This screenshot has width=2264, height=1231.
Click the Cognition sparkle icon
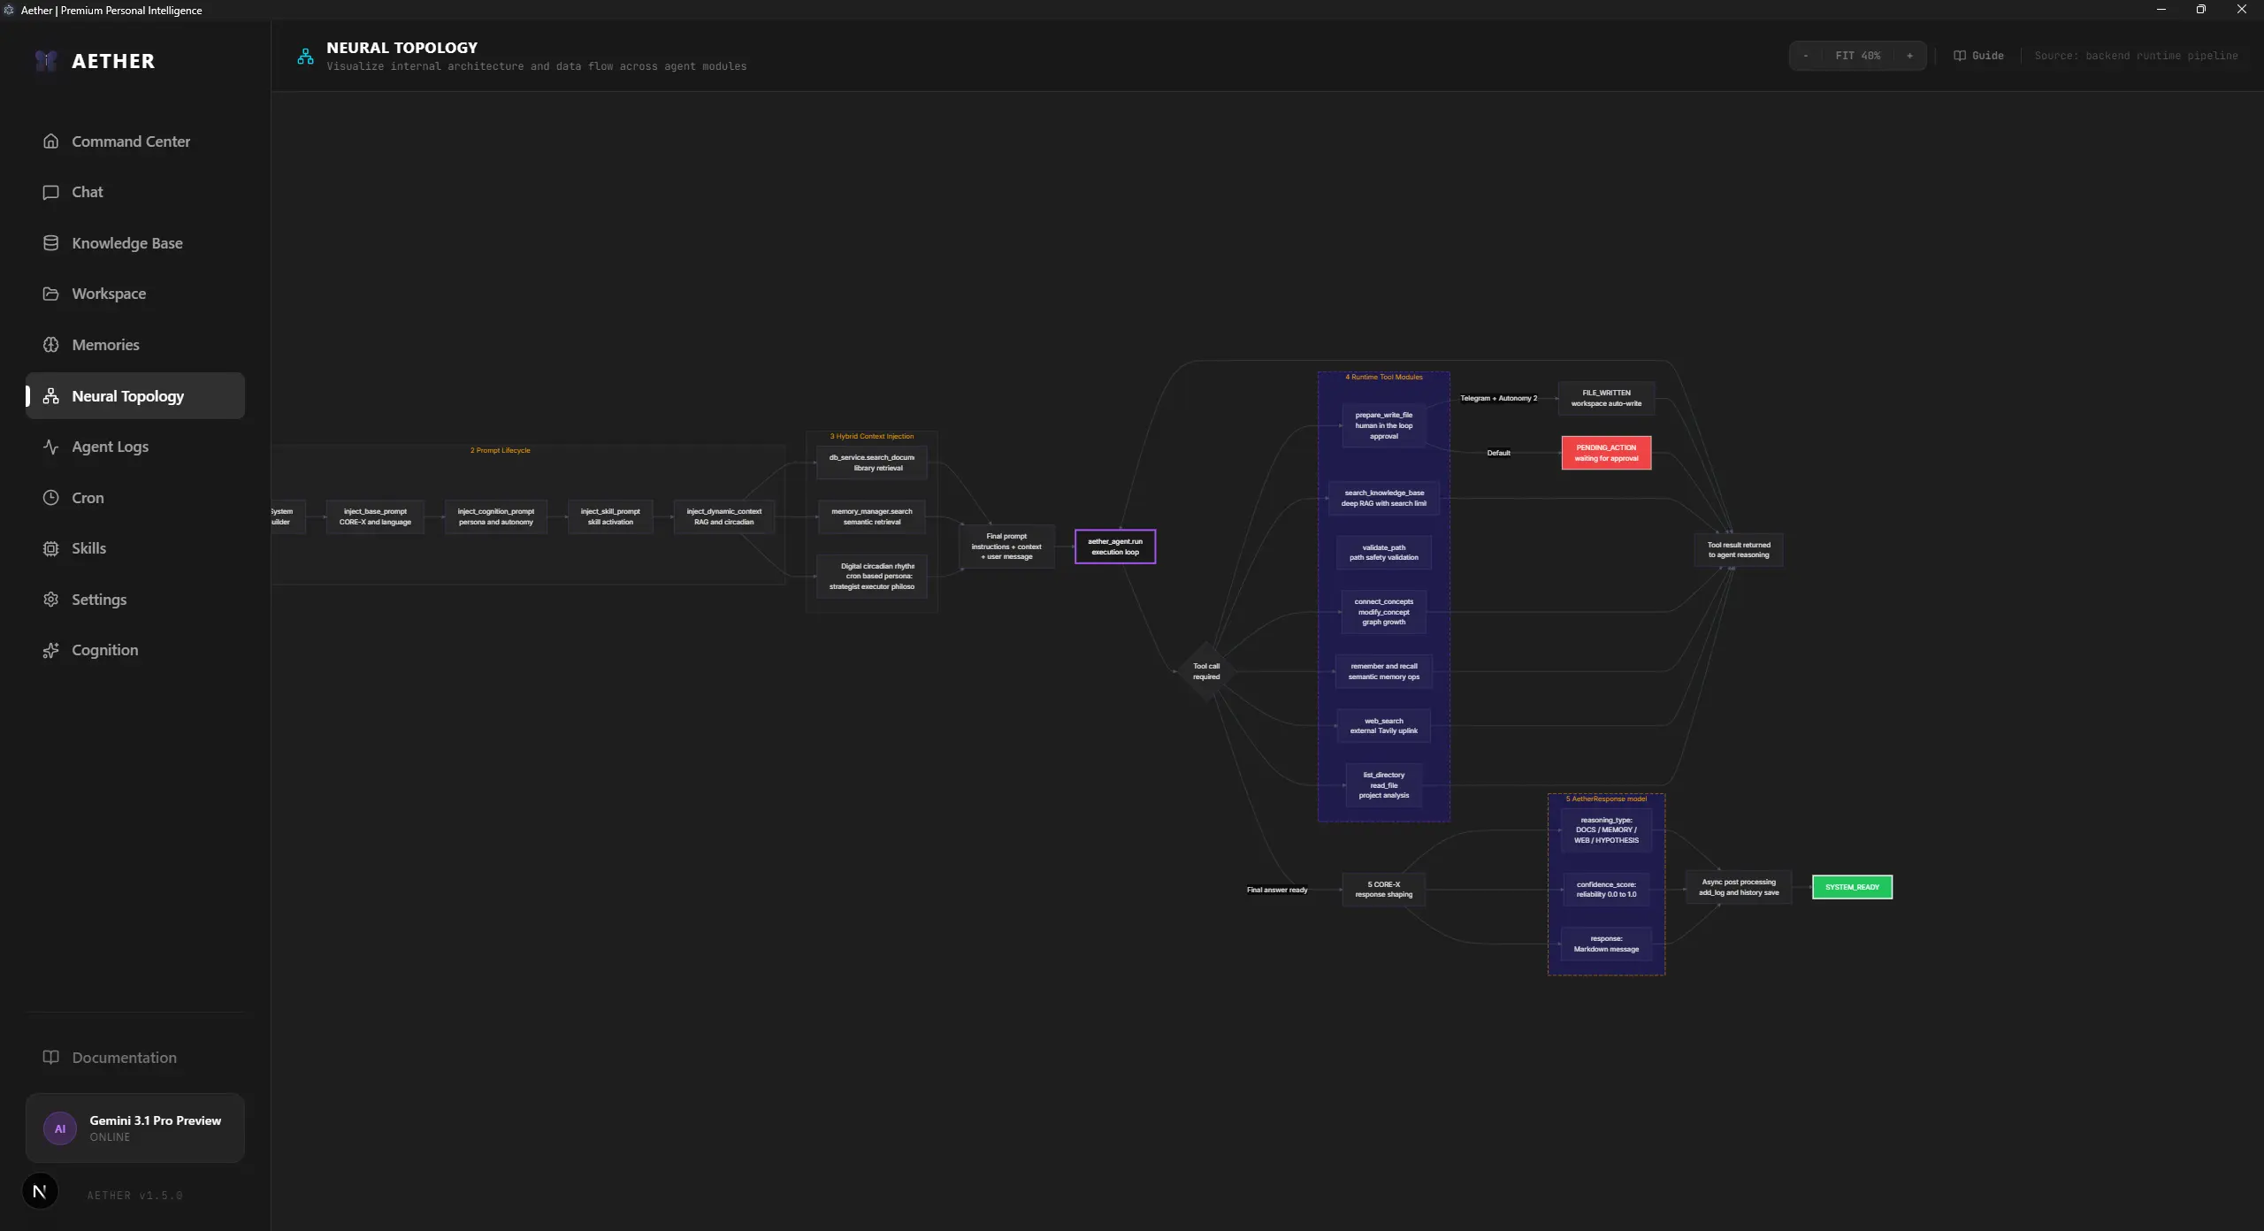(x=51, y=650)
